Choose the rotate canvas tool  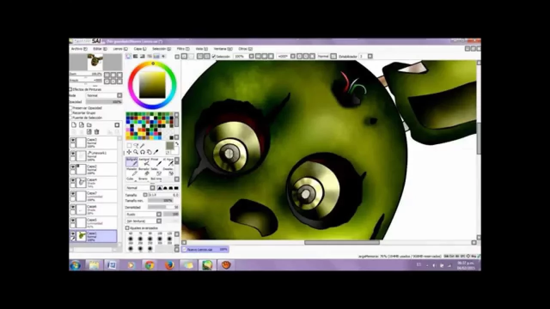point(142,152)
